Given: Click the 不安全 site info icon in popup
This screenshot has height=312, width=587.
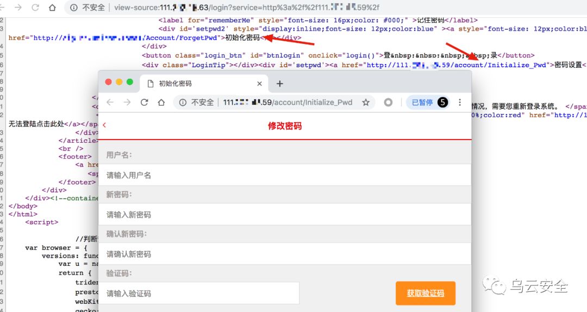Looking at the screenshot, I should point(182,103).
